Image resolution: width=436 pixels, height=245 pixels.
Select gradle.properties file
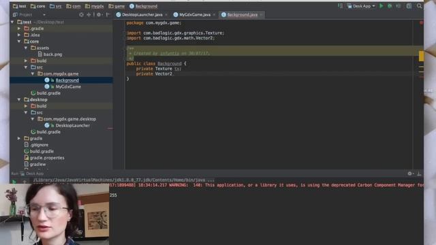(x=44, y=157)
